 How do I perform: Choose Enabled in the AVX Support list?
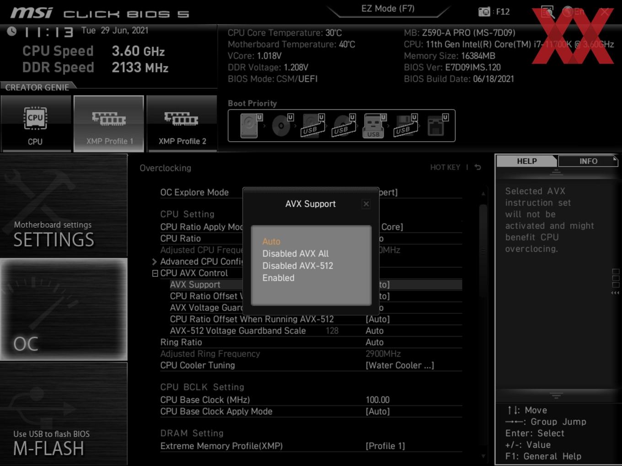click(278, 278)
